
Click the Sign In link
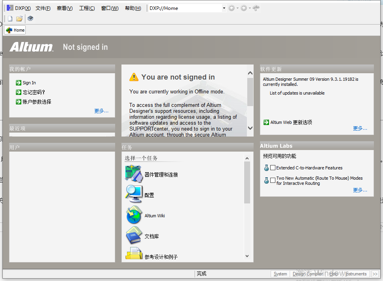pyautogui.click(x=29, y=83)
